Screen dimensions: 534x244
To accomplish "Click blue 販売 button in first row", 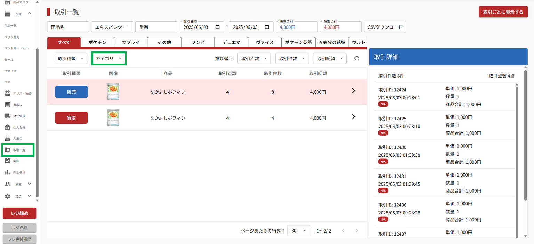I will click(71, 92).
